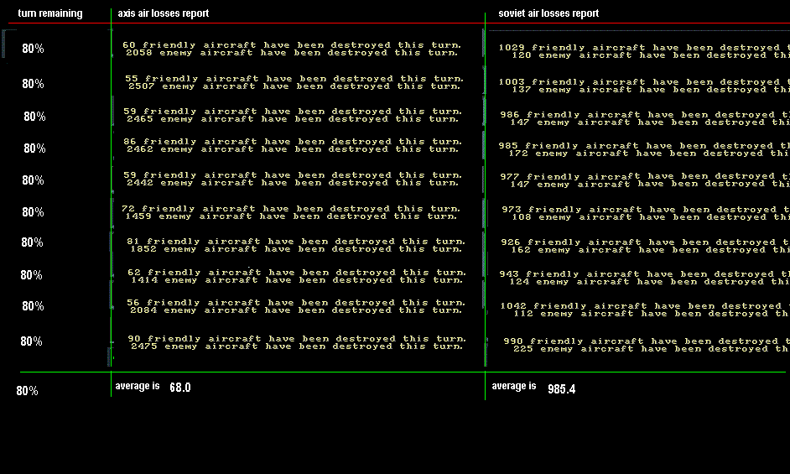Select the "124 enemy aircraft" soviet line

[649, 282]
